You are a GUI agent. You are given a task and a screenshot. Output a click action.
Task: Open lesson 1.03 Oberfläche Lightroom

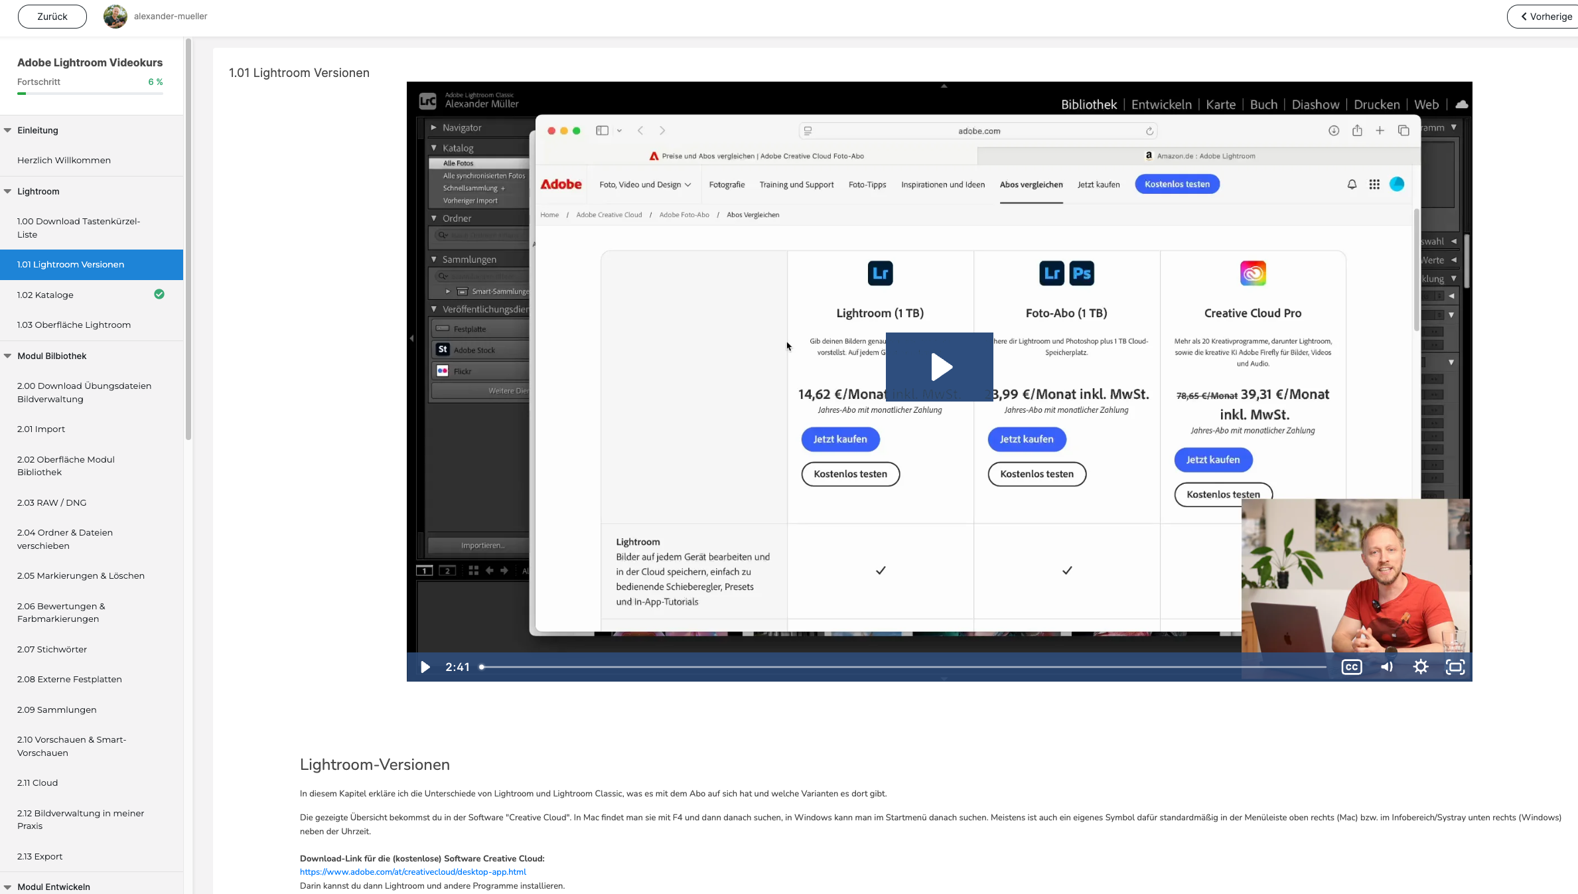click(74, 325)
